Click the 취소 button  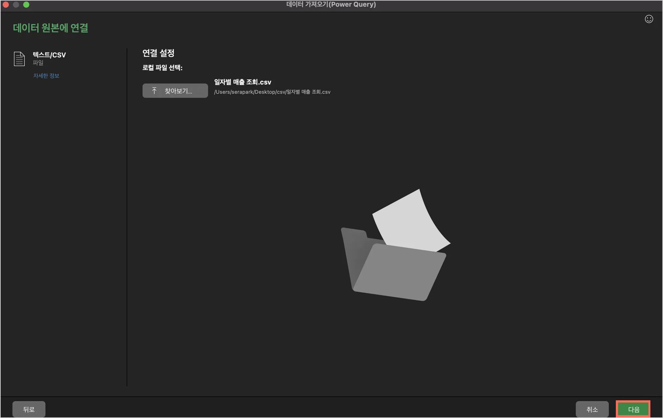tap(592, 409)
